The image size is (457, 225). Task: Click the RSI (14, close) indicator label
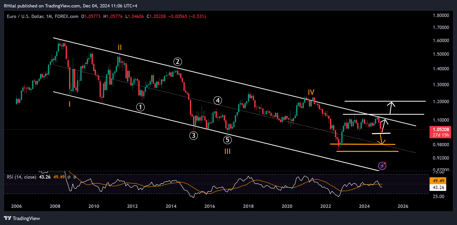point(22,177)
